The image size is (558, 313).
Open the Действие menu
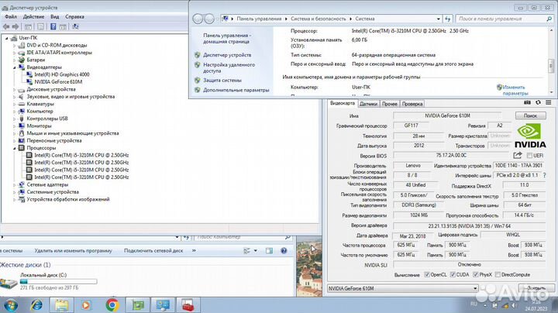click(33, 17)
